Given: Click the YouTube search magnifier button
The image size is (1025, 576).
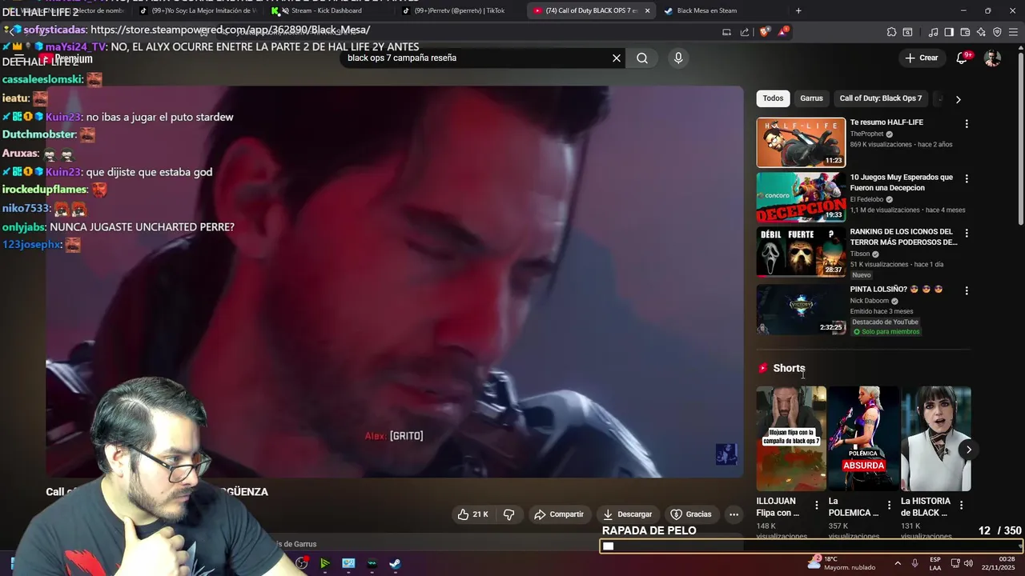Looking at the screenshot, I should click(642, 58).
